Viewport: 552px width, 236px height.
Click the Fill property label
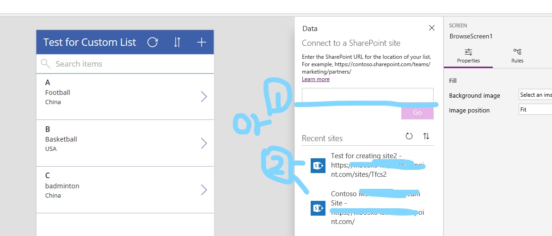click(453, 81)
